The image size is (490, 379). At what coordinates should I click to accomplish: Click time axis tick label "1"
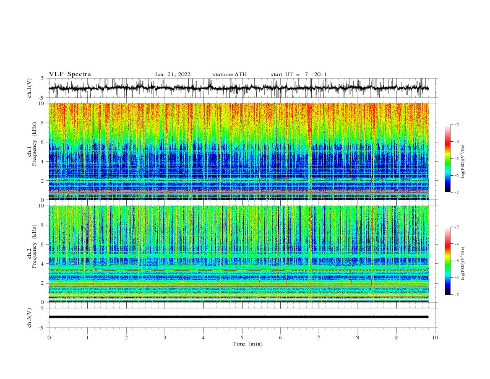pyautogui.click(x=87, y=338)
